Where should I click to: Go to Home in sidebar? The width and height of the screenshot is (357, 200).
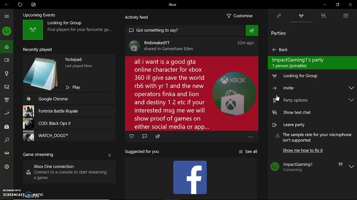click(7, 47)
